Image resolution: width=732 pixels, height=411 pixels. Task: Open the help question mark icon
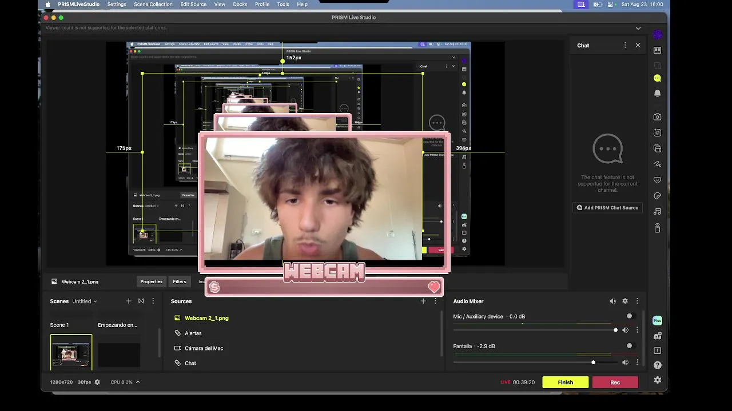coord(657,365)
